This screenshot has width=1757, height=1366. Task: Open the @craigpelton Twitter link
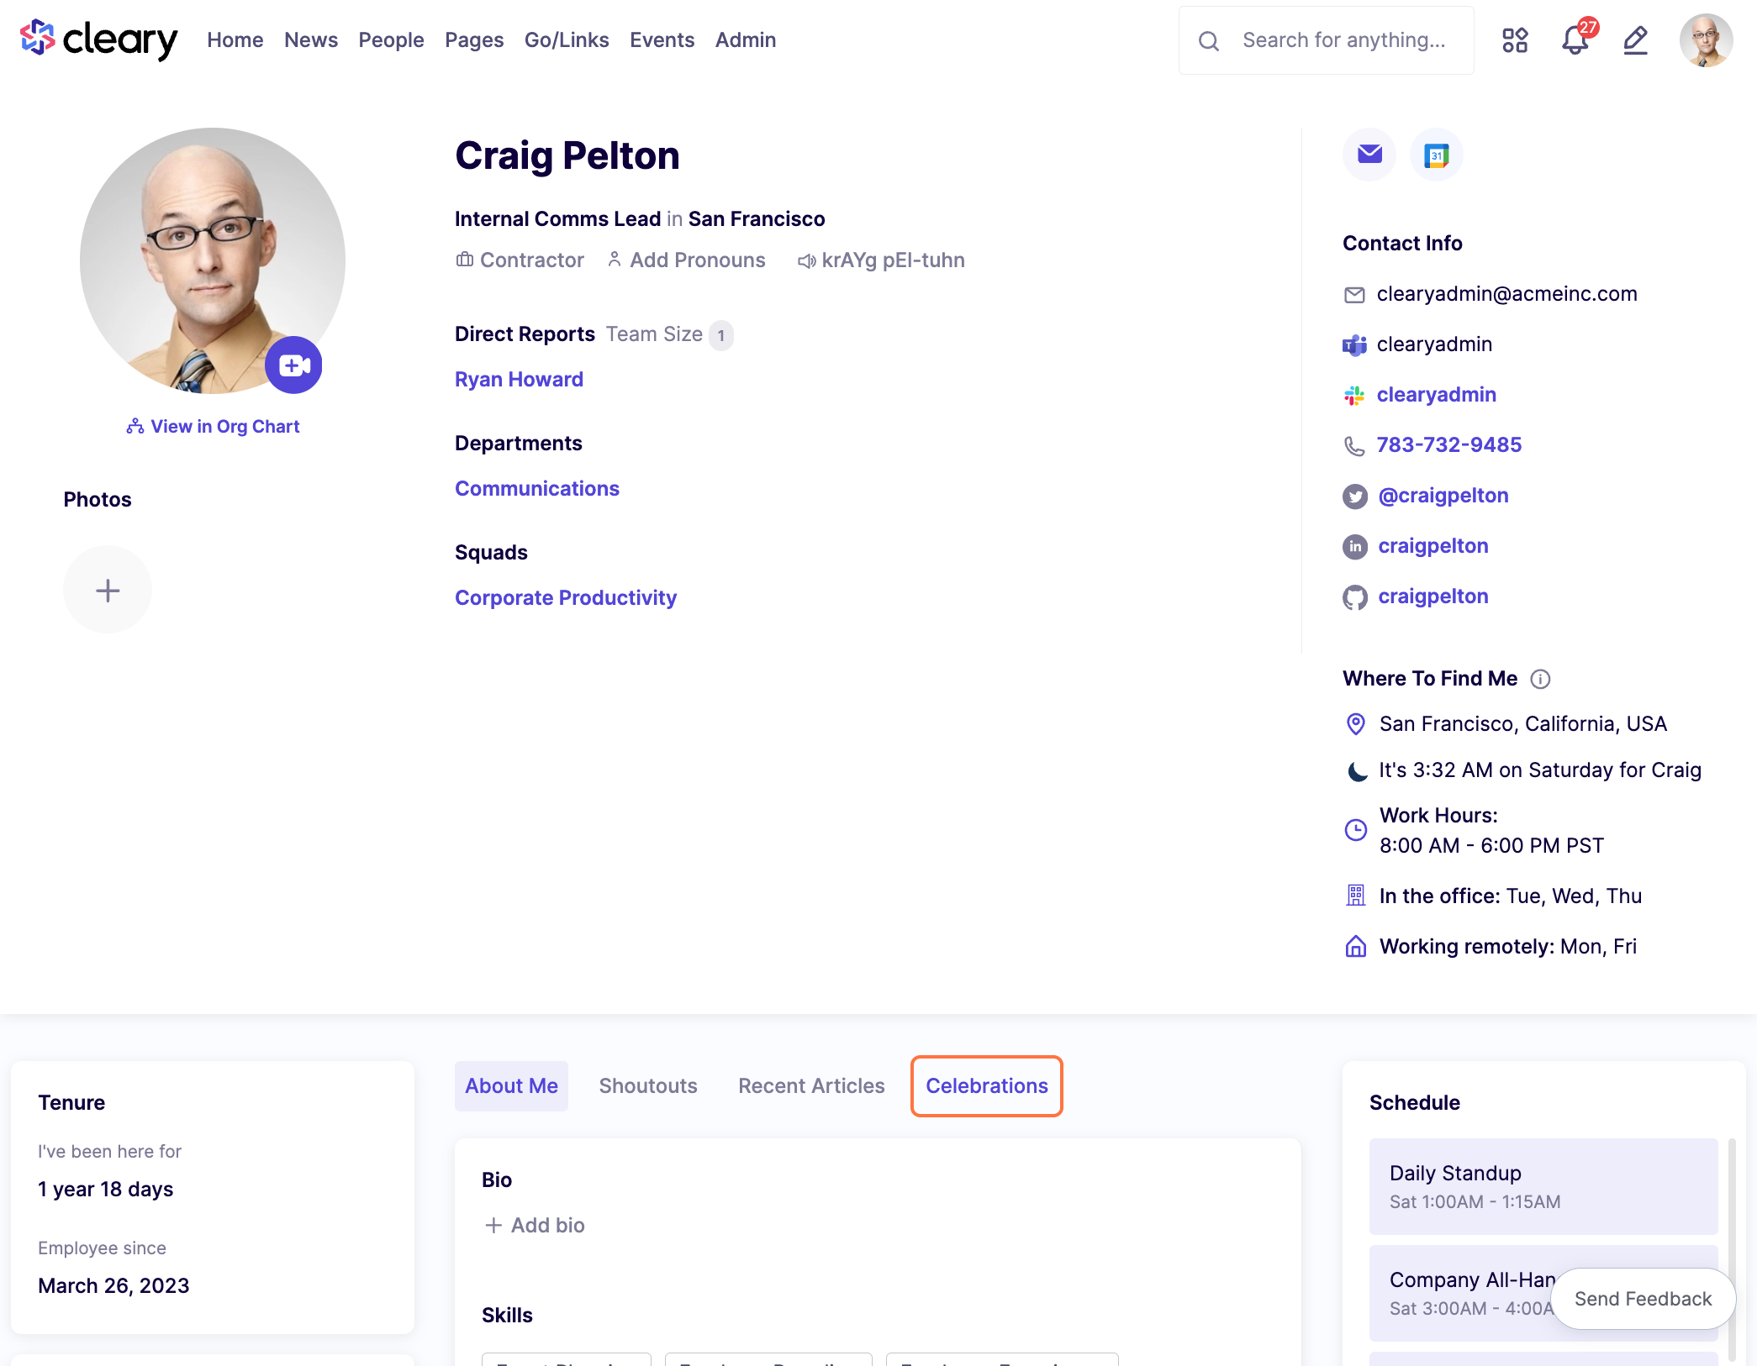[1443, 496]
